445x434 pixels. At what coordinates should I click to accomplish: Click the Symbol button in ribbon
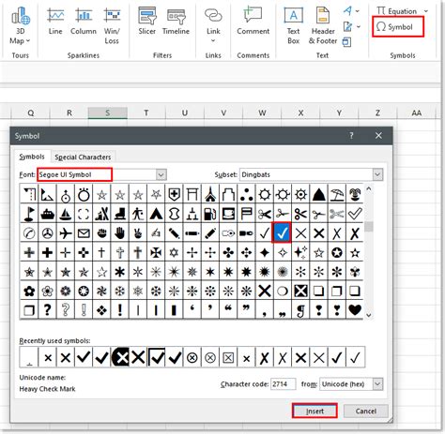pos(398,27)
